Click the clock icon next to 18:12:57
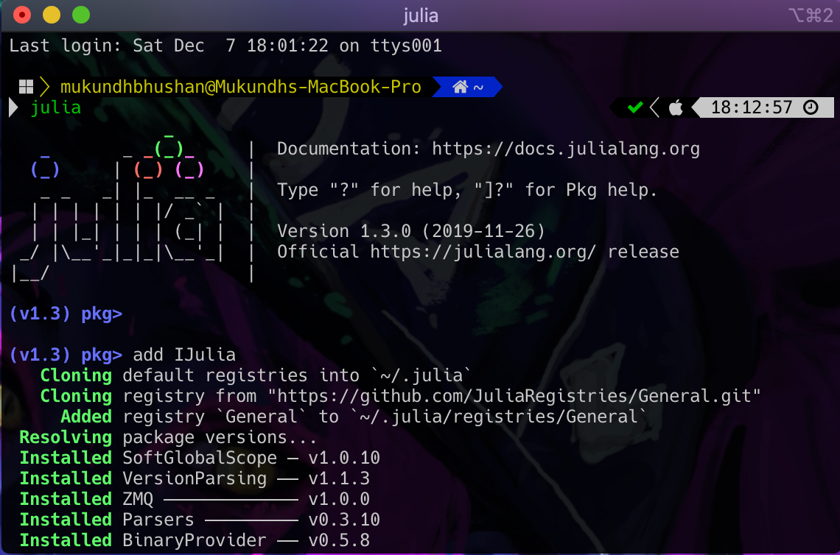The width and height of the screenshot is (840, 555). (x=811, y=107)
